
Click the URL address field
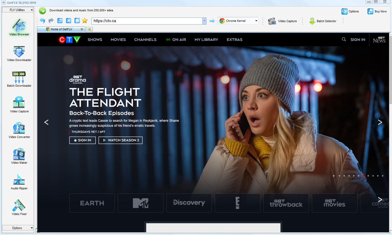tap(147, 21)
